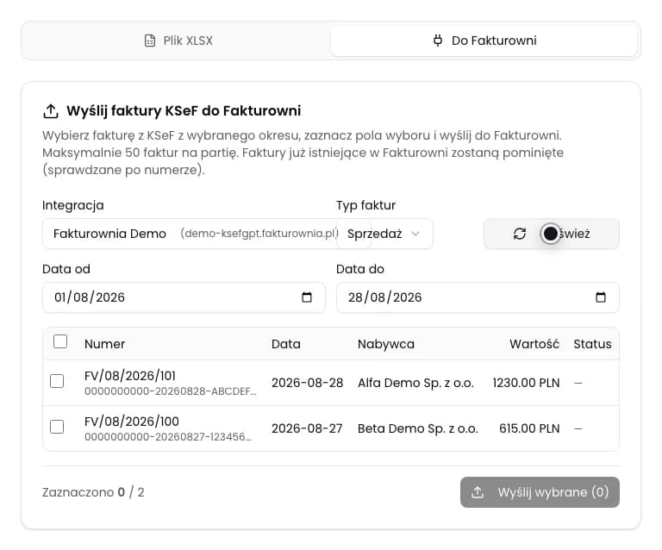Click the Data column header
Screen dimensions: 662x550
tap(286, 344)
